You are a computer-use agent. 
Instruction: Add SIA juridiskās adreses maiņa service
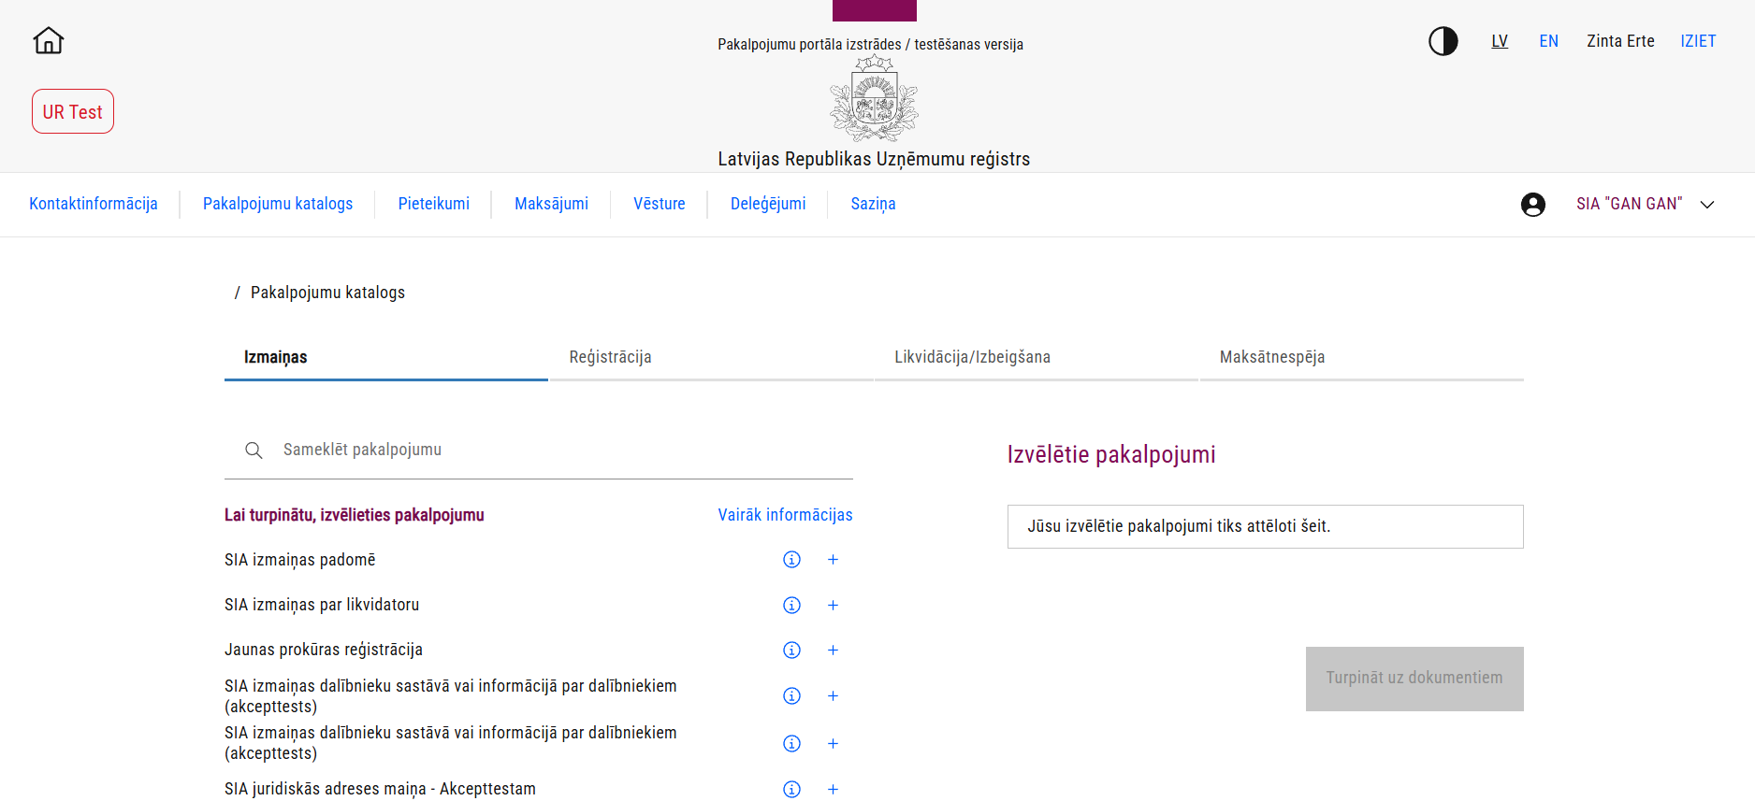click(x=833, y=790)
